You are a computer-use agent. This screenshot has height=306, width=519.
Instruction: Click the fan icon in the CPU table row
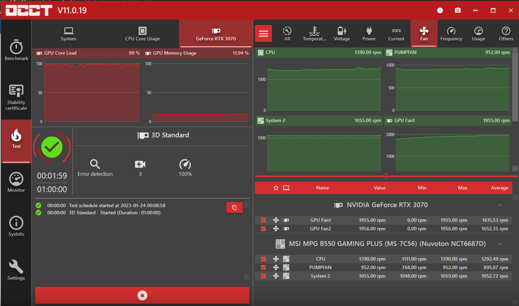point(276,259)
